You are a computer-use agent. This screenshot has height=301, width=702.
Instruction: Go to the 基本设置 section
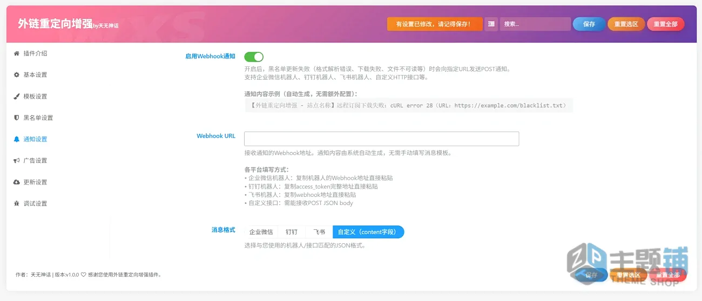tap(35, 75)
